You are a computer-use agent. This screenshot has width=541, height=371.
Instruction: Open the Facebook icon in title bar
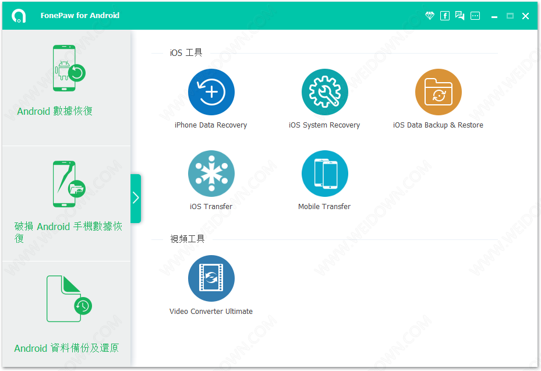coord(445,16)
